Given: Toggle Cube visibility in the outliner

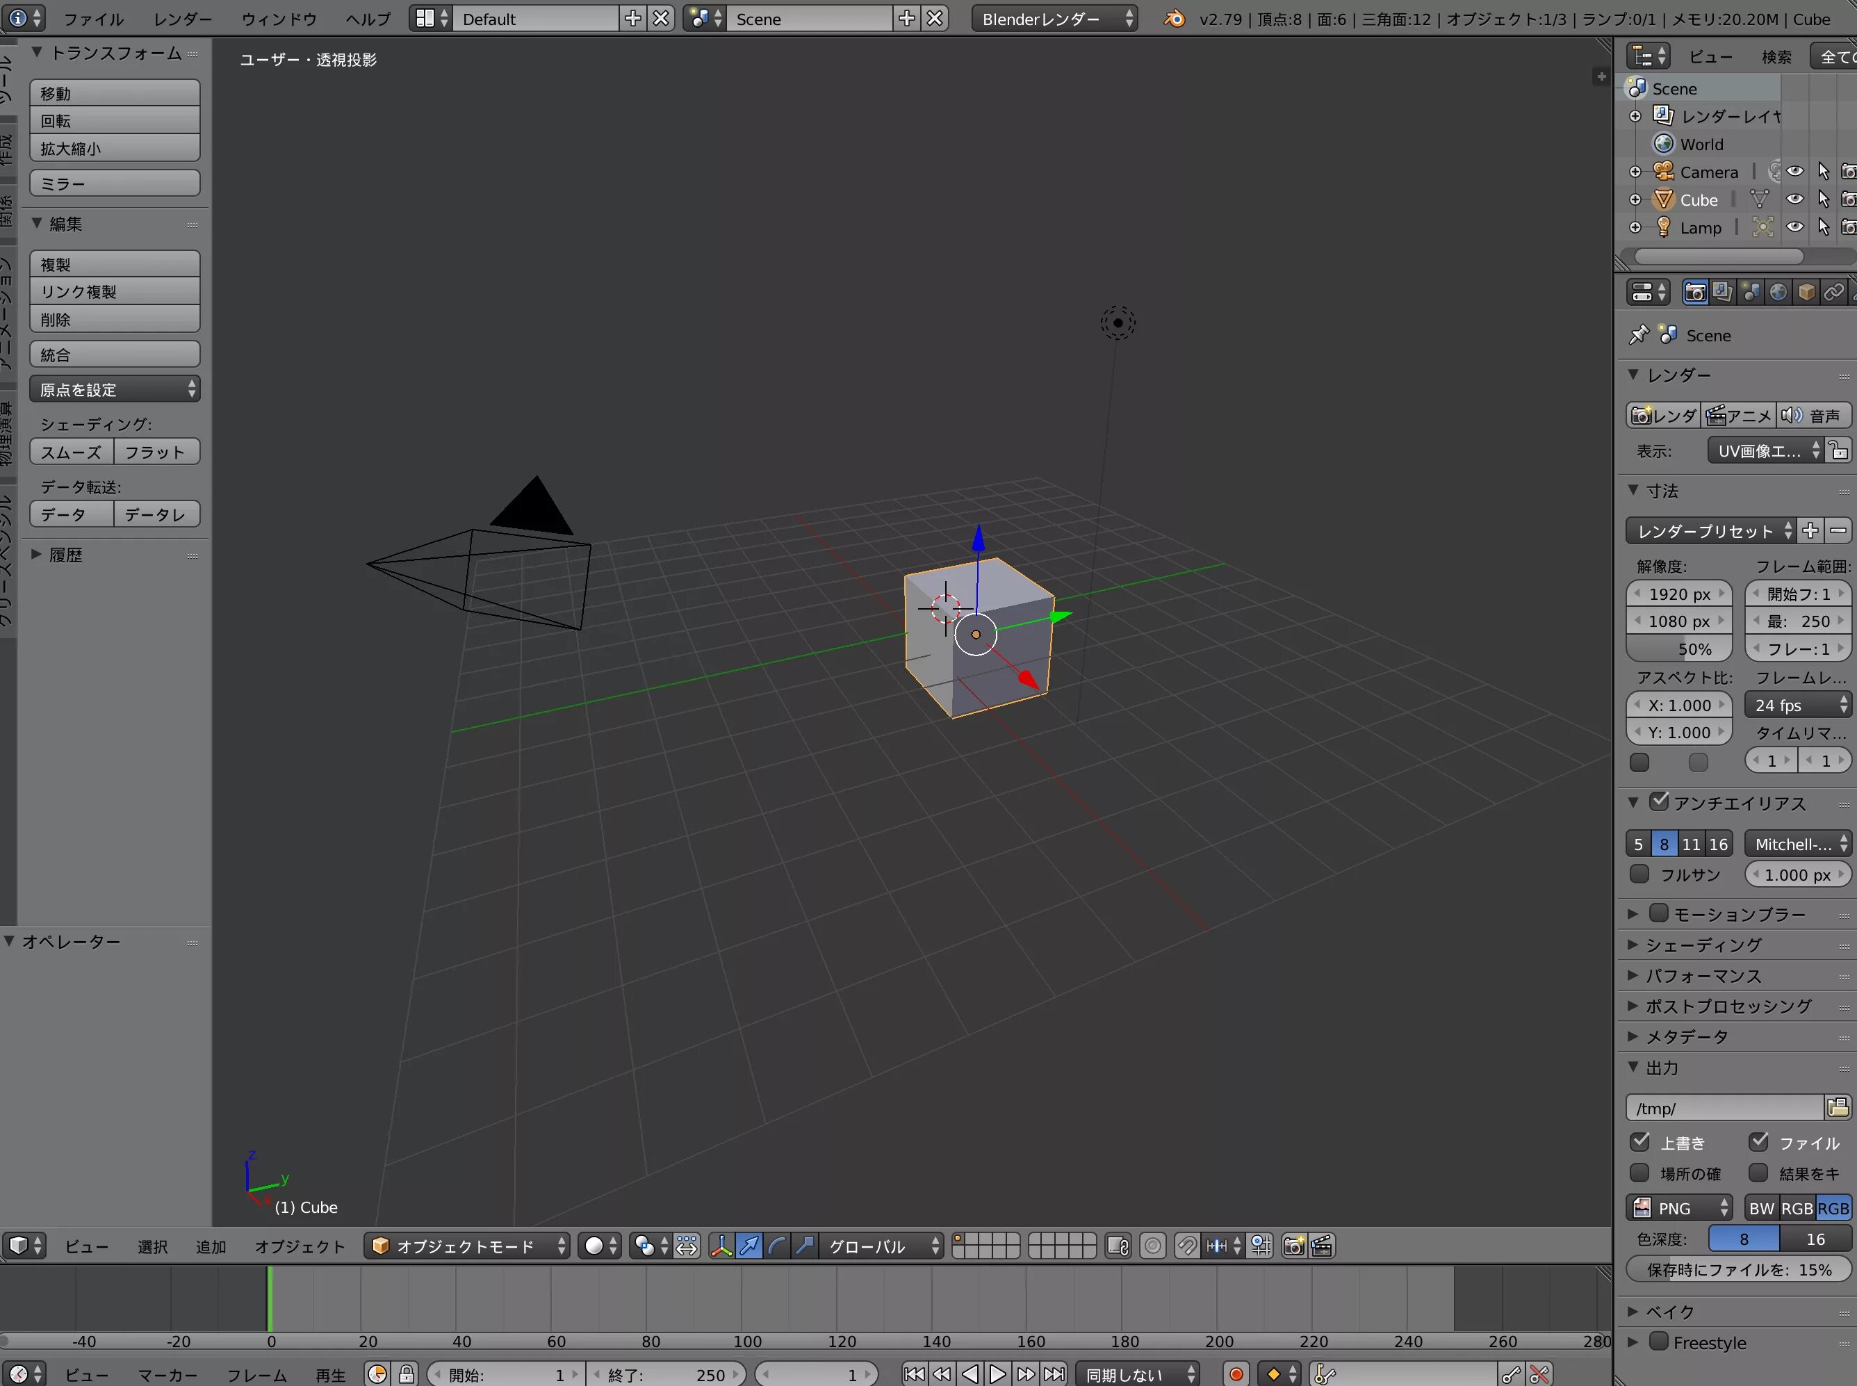Looking at the screenshot, I should point(1794,199).
